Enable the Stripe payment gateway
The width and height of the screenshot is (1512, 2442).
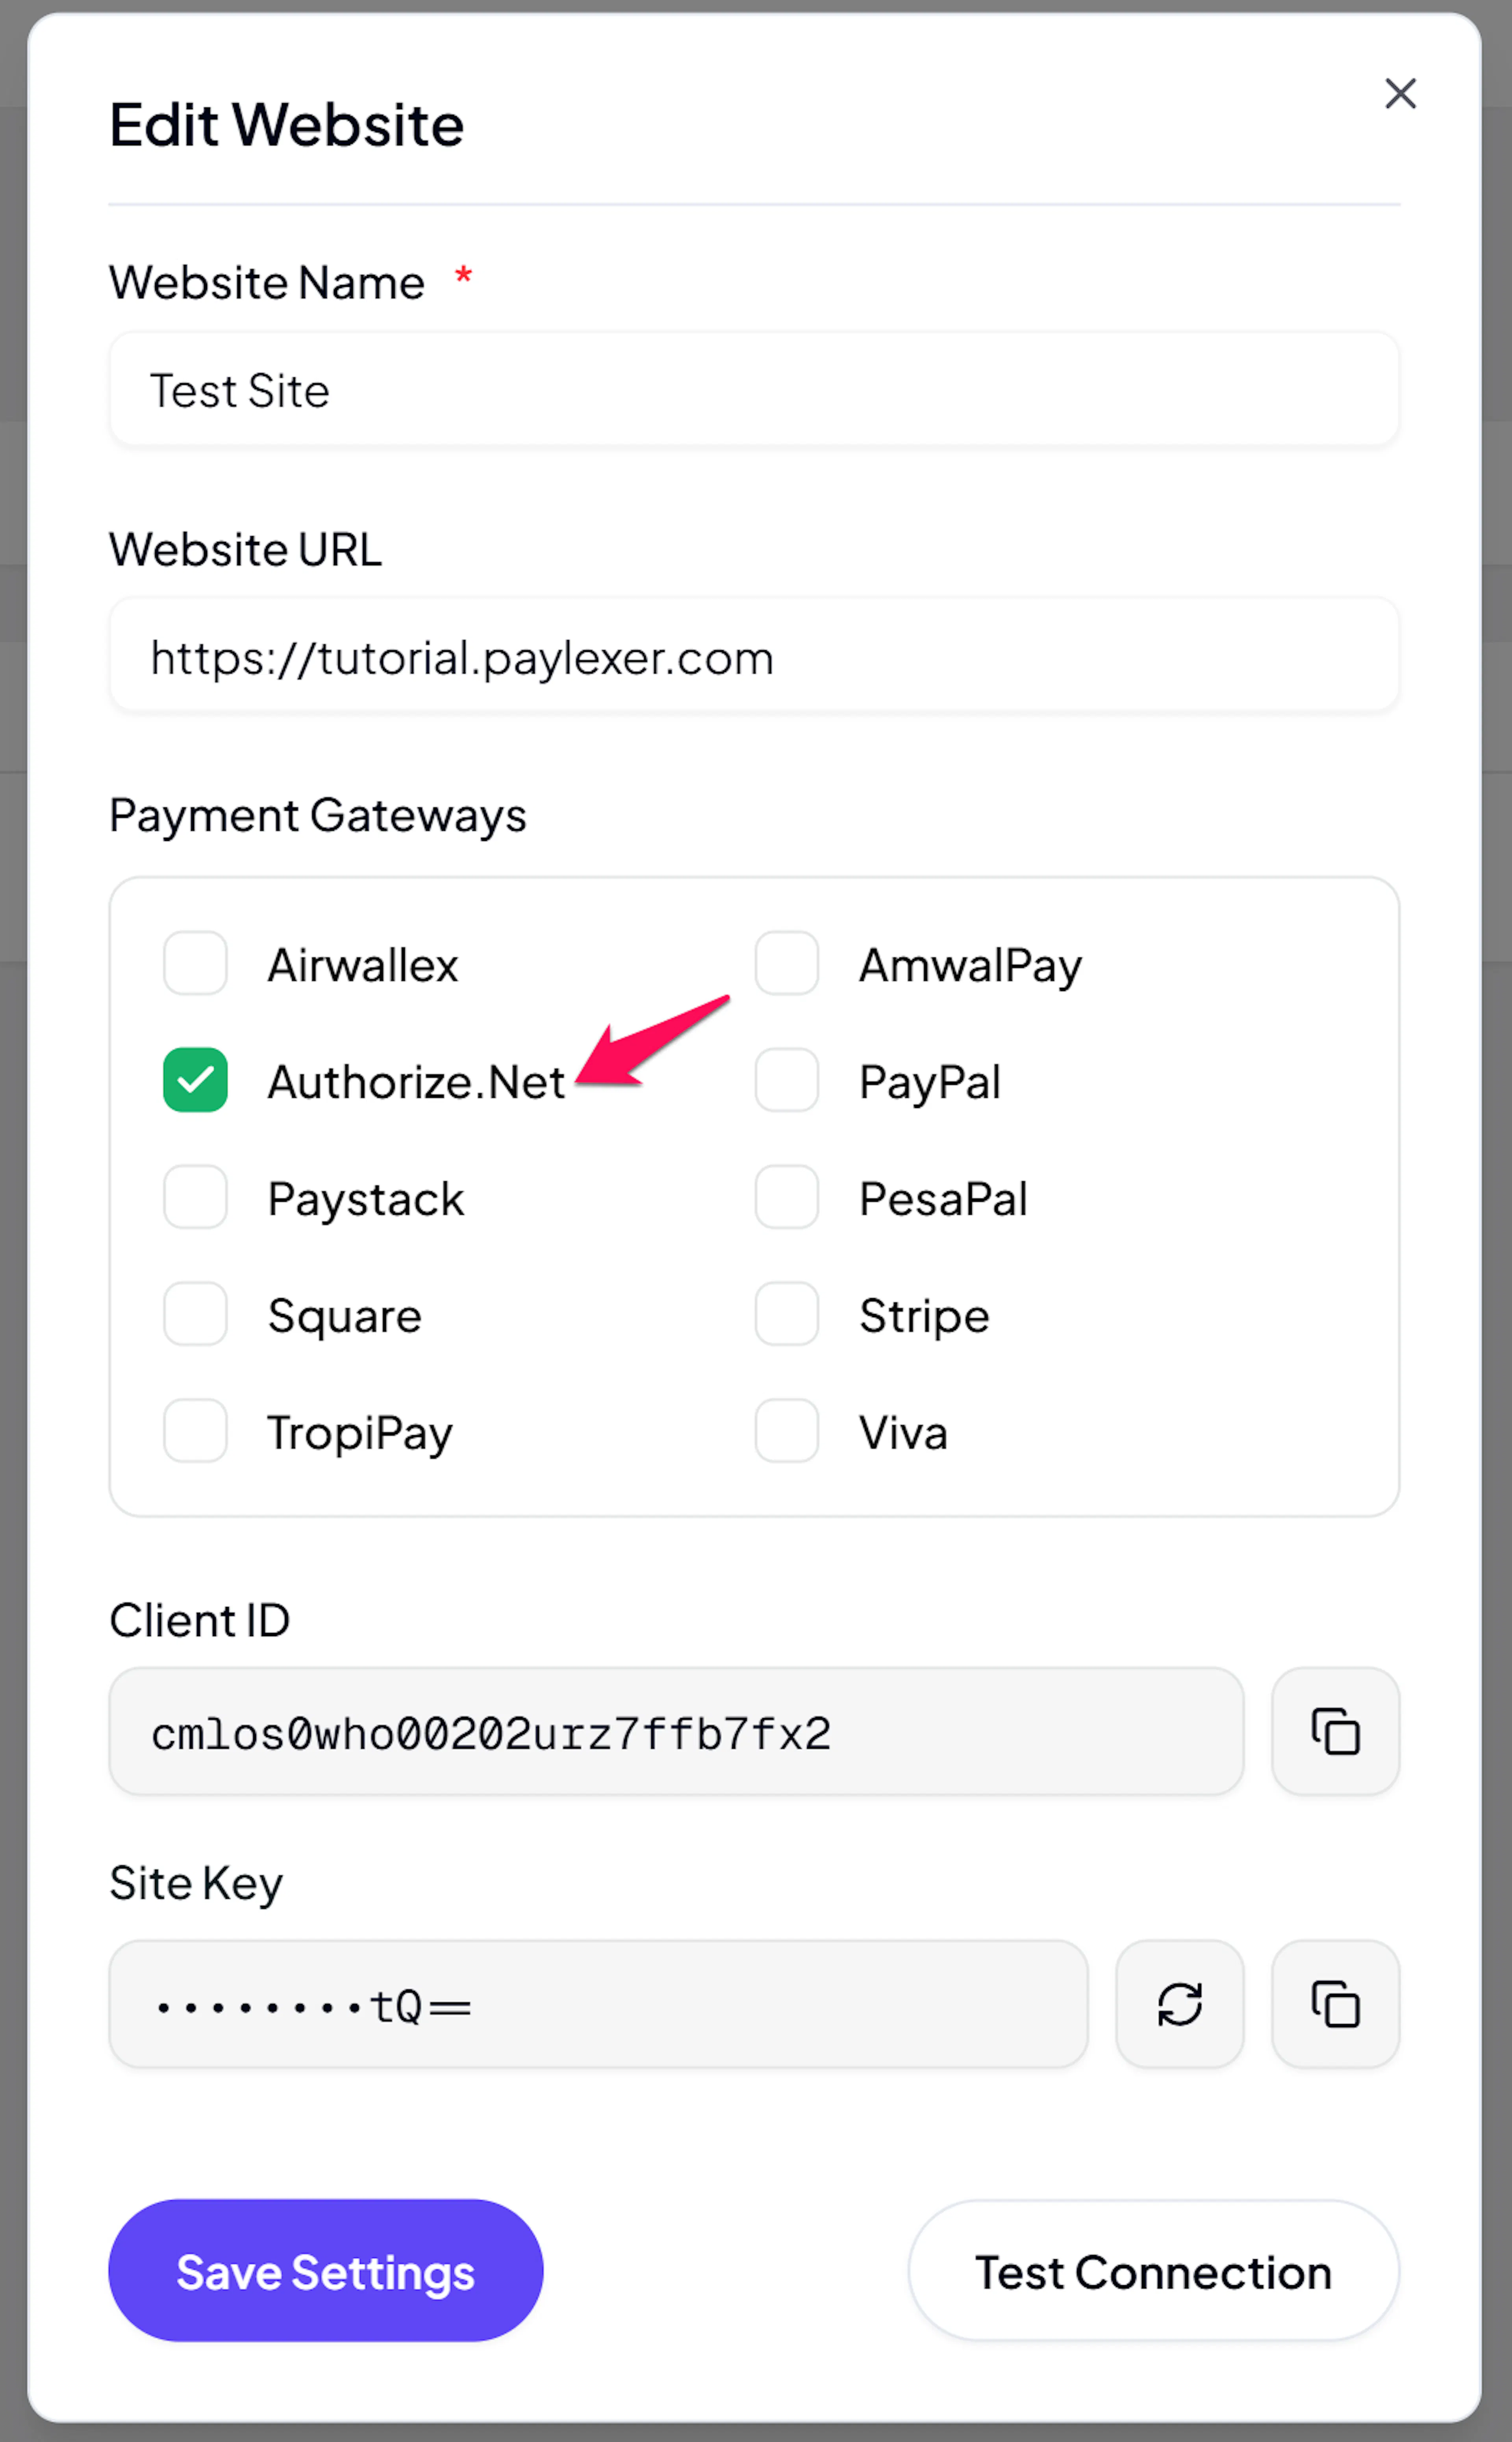[x=787, y=1314]
